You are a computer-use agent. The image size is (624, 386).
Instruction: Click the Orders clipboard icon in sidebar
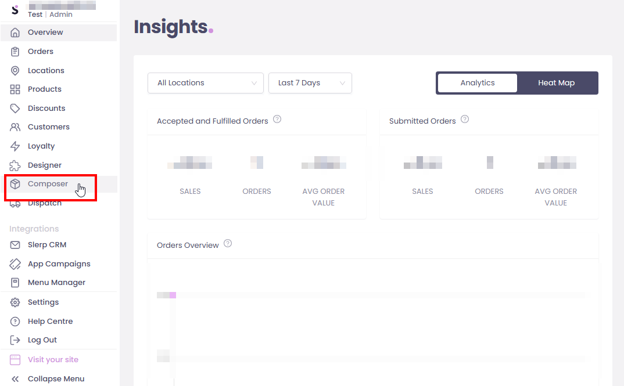pos(15,52)
